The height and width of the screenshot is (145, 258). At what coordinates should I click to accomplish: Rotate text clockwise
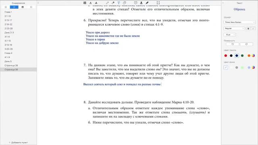(x=246, y=44)
